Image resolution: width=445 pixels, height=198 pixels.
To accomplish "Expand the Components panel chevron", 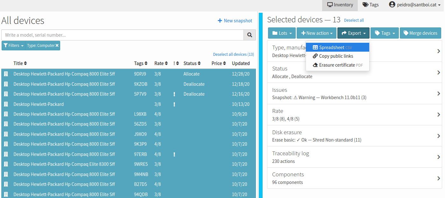I will 439,179.
